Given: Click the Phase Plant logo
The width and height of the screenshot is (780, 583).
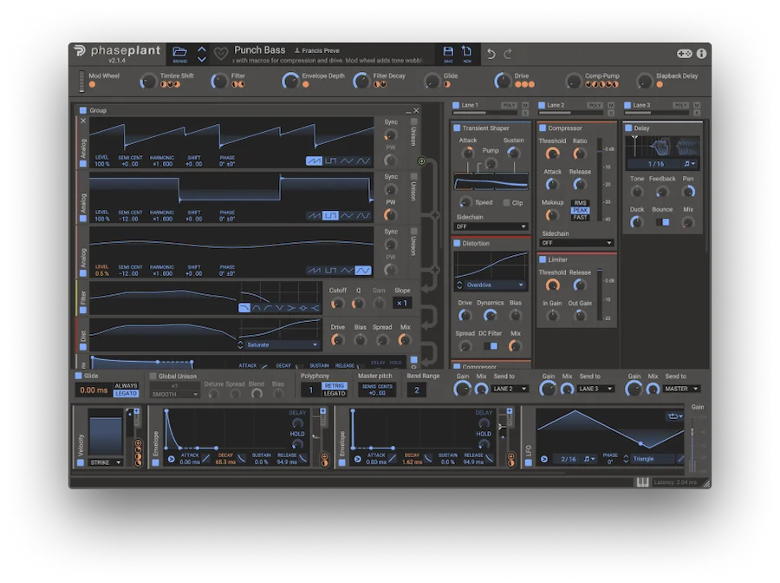Looking at the screenshot, I should point(118,53).
